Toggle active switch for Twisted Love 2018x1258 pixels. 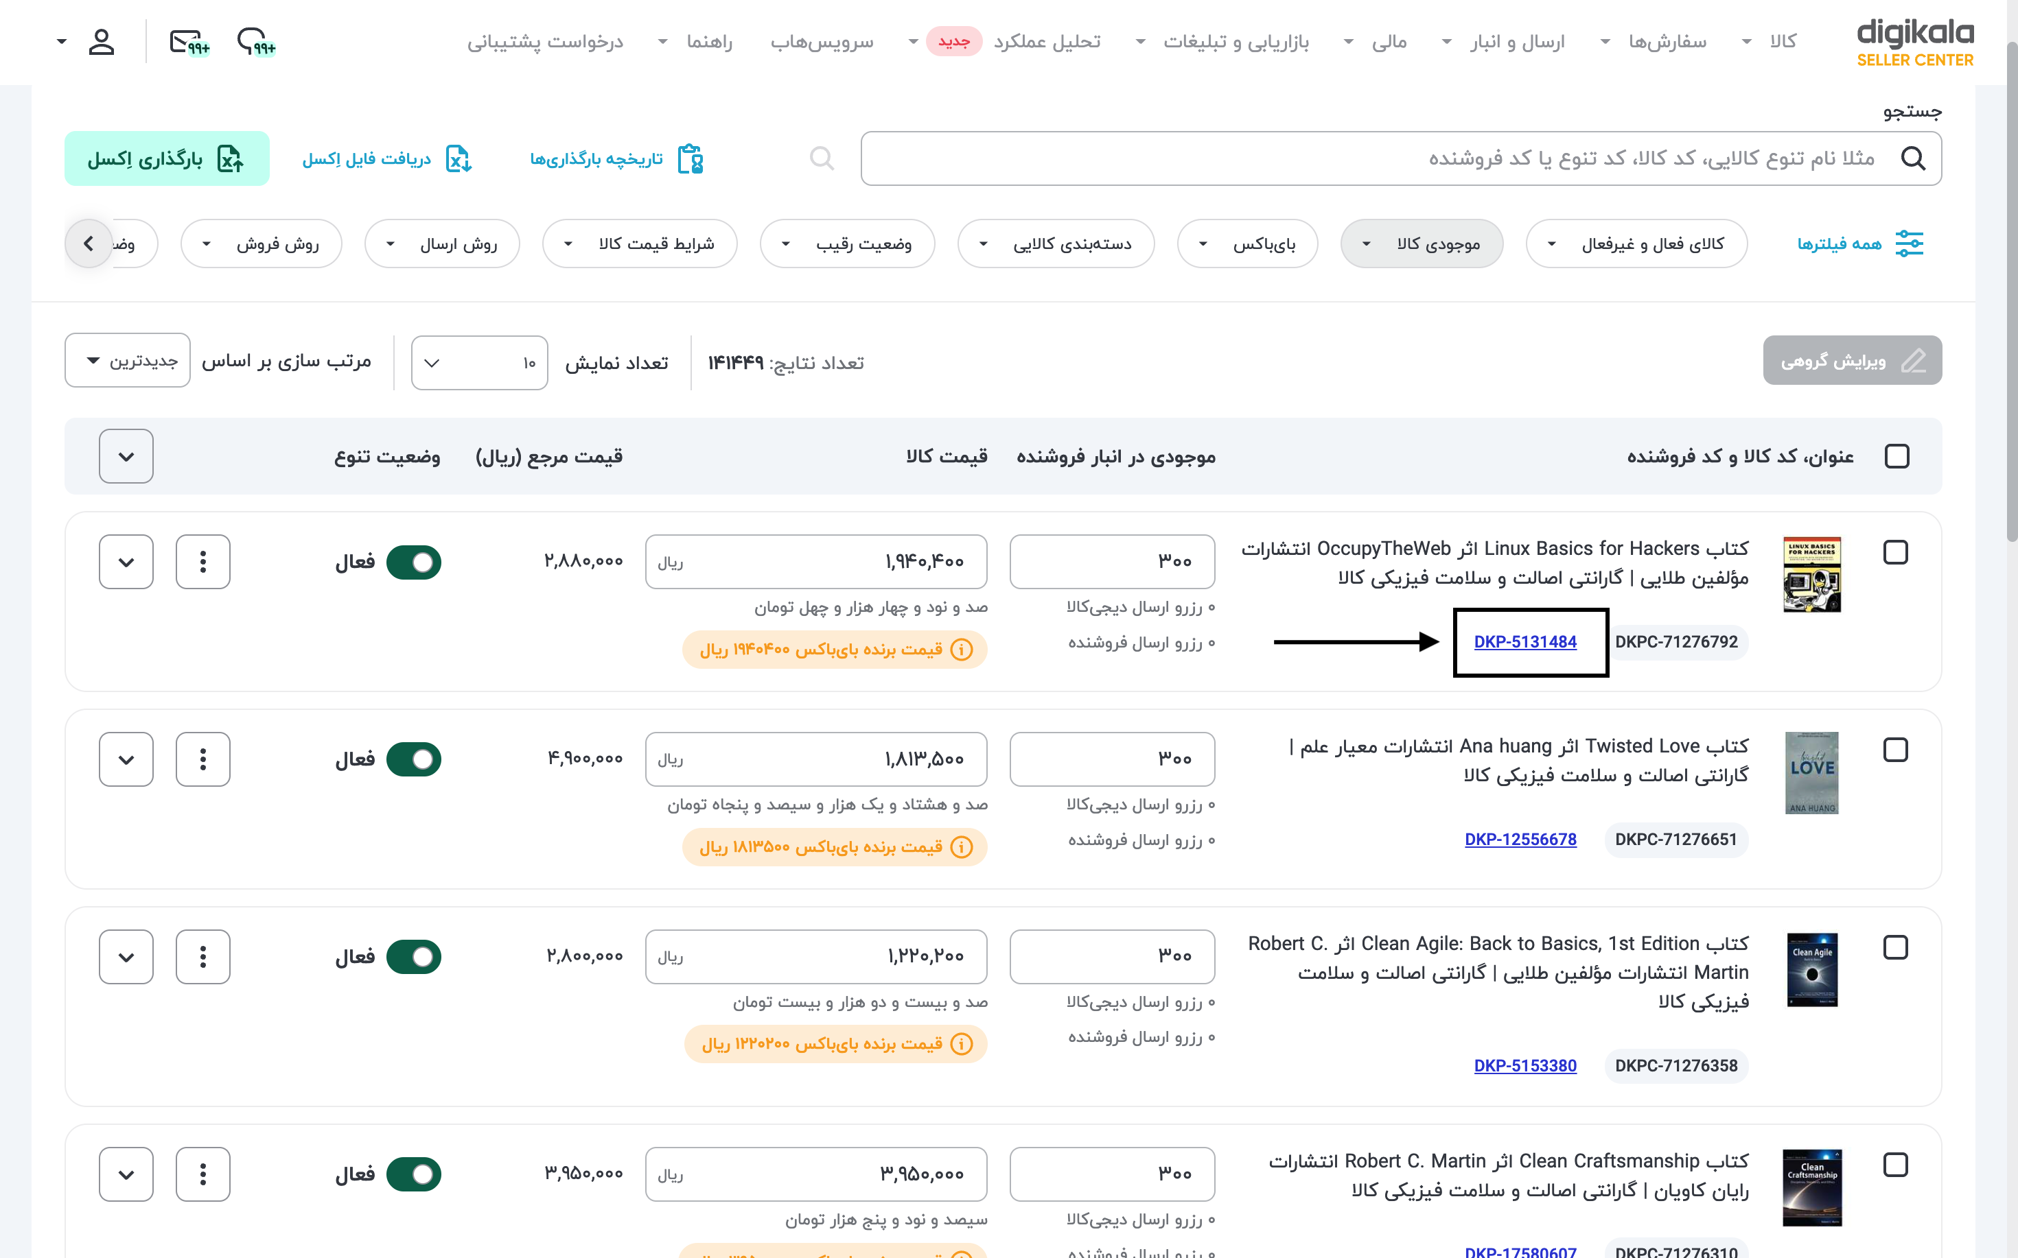(x=414, y=759)
